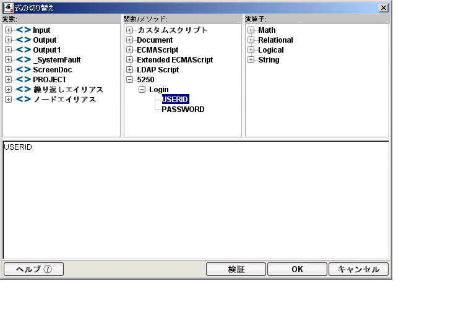The width and height of the screenshot is (474, 331).
Task: Select the Math operator label
Action: click(x=267, y=30)
